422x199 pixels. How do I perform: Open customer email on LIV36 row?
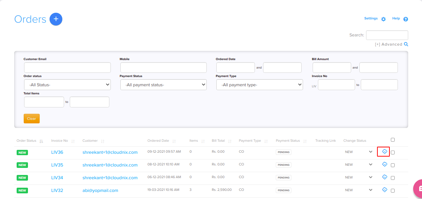pyautogui.click(x=110, y=152)
